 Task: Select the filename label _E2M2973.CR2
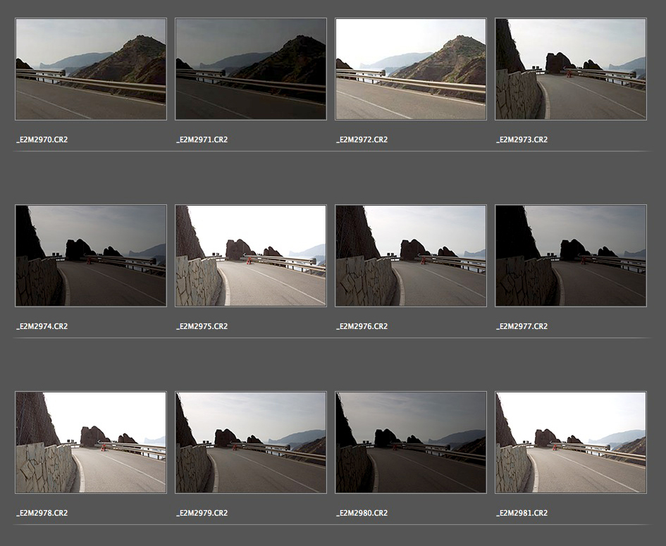(522, 139)
